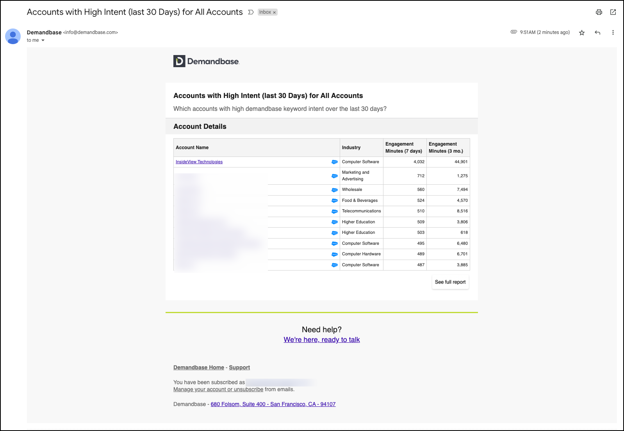Screen dimensions: 624x431
Task: Click Salesforce icon in Higher Education 509 row
Action: [x=335, y=222]
